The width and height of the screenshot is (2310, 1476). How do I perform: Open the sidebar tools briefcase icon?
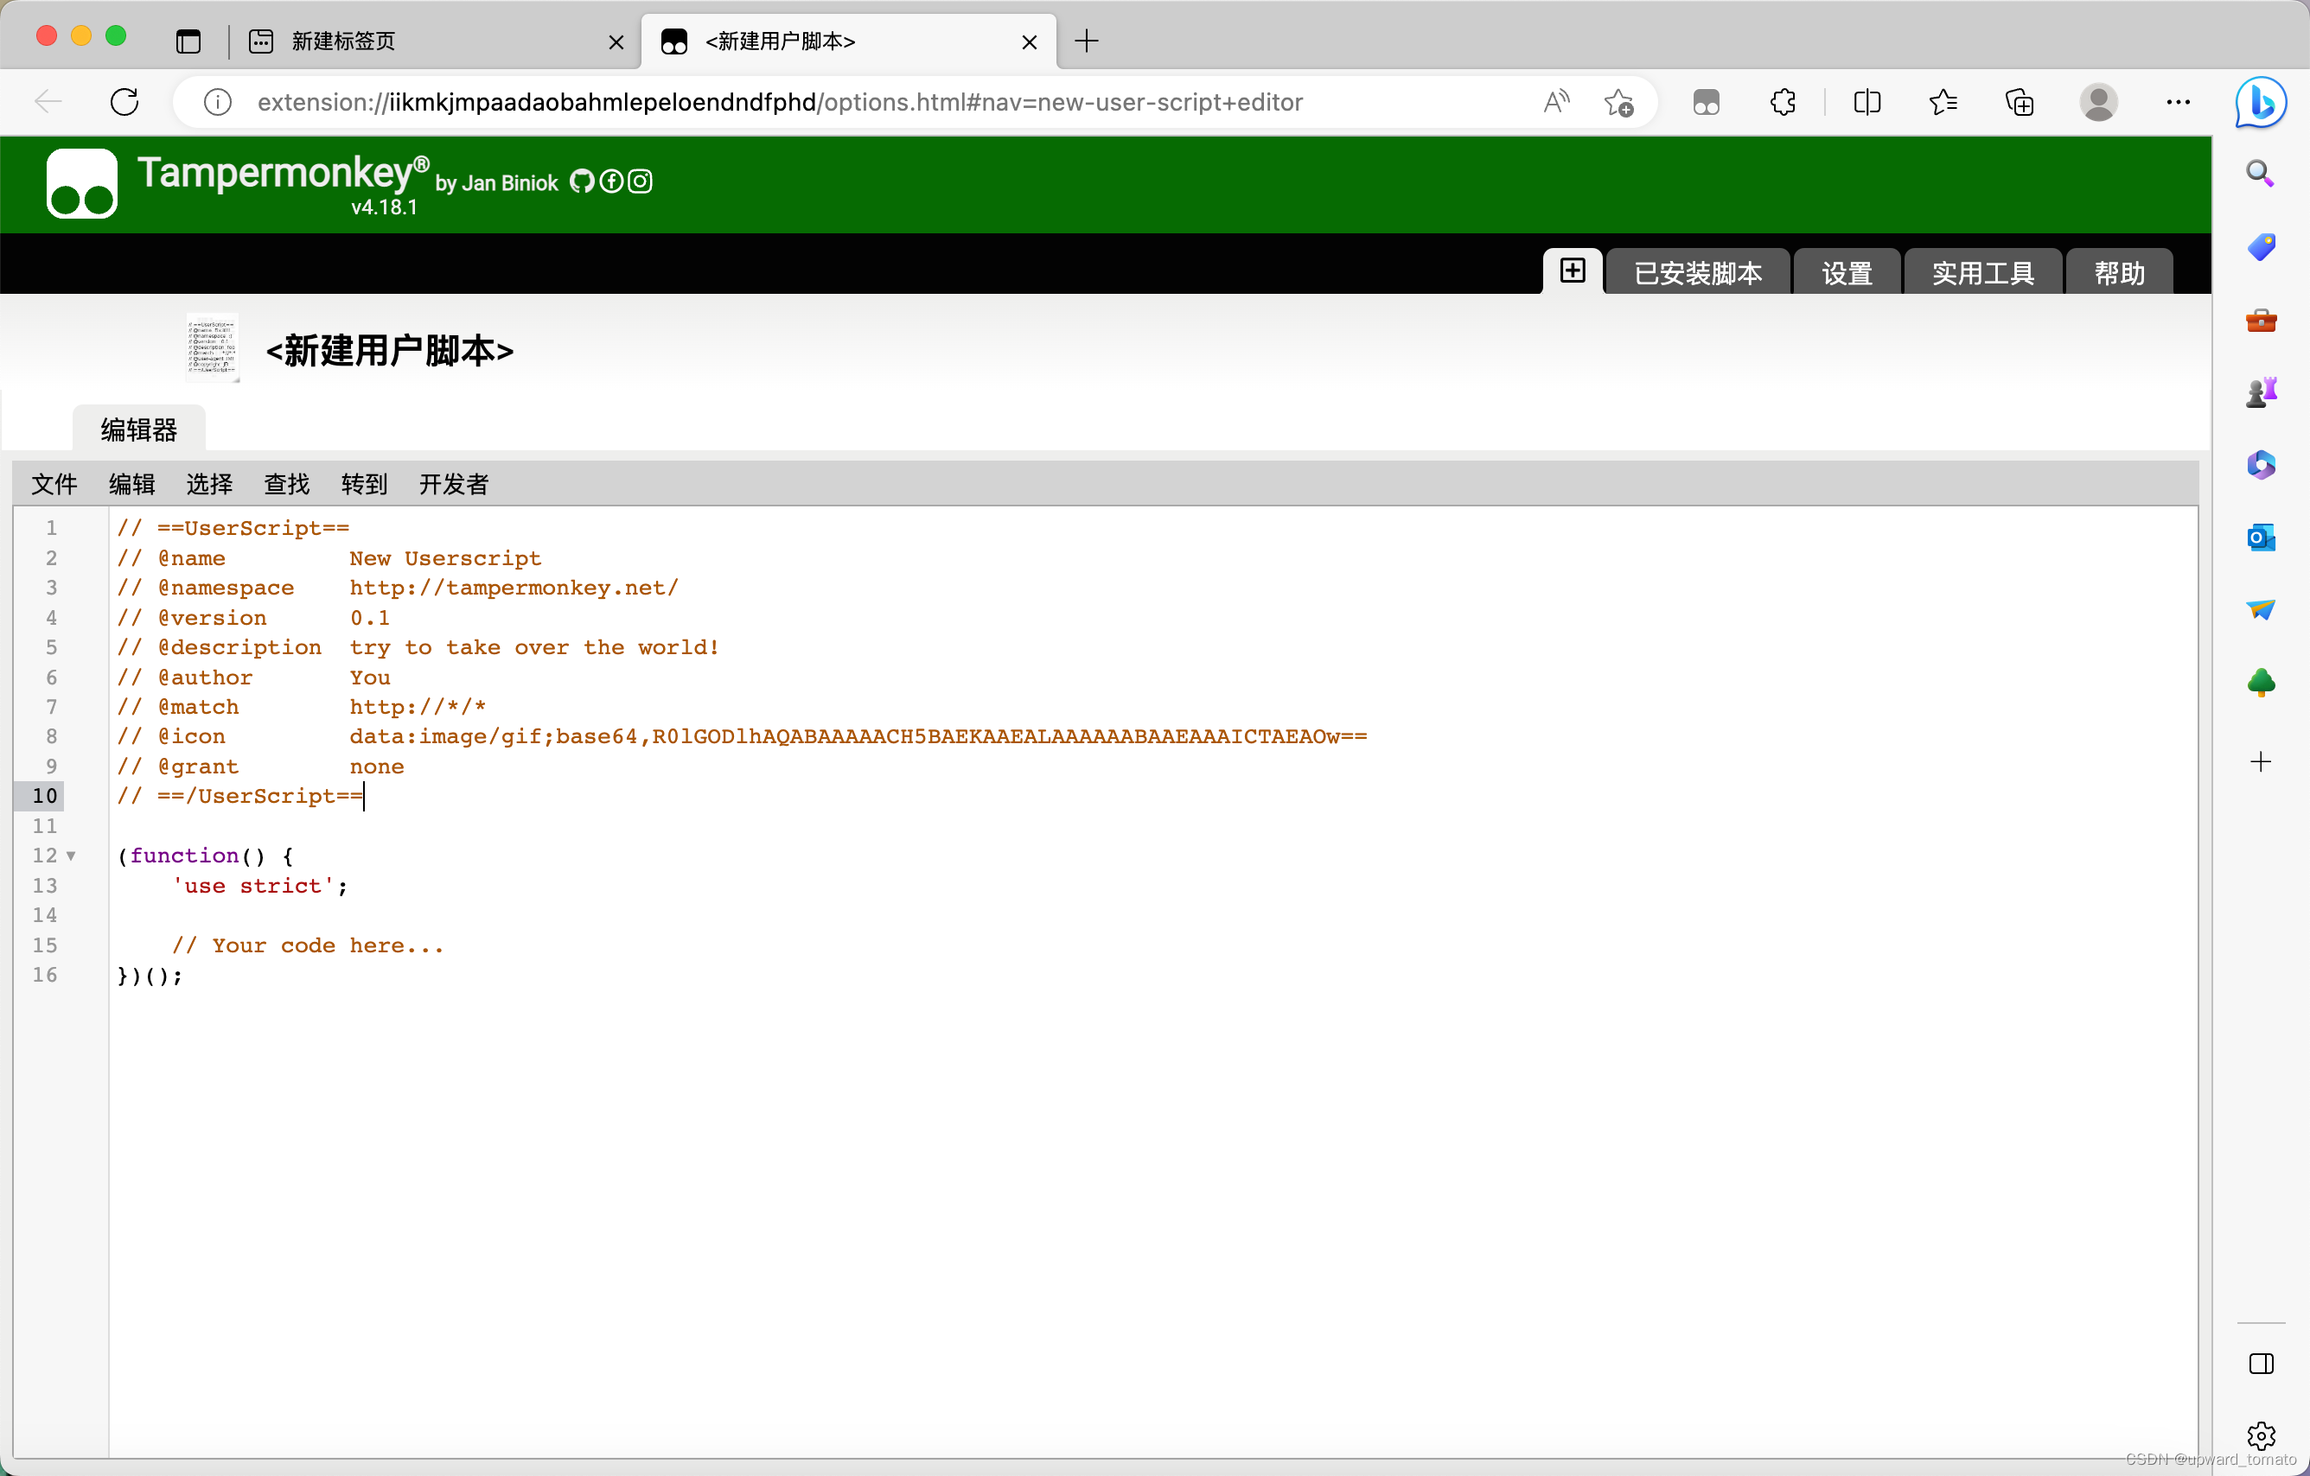click(2261, 321)
